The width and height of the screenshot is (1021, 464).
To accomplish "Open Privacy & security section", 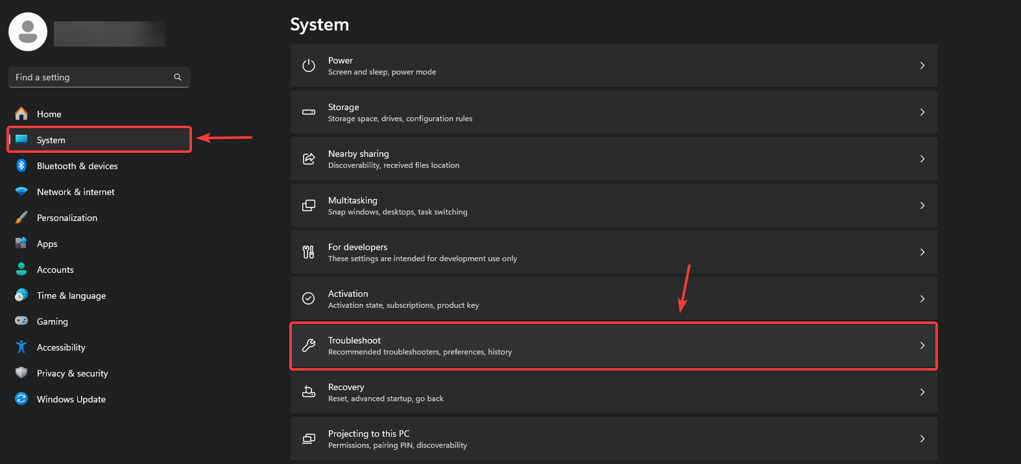I will pos(72,373).
